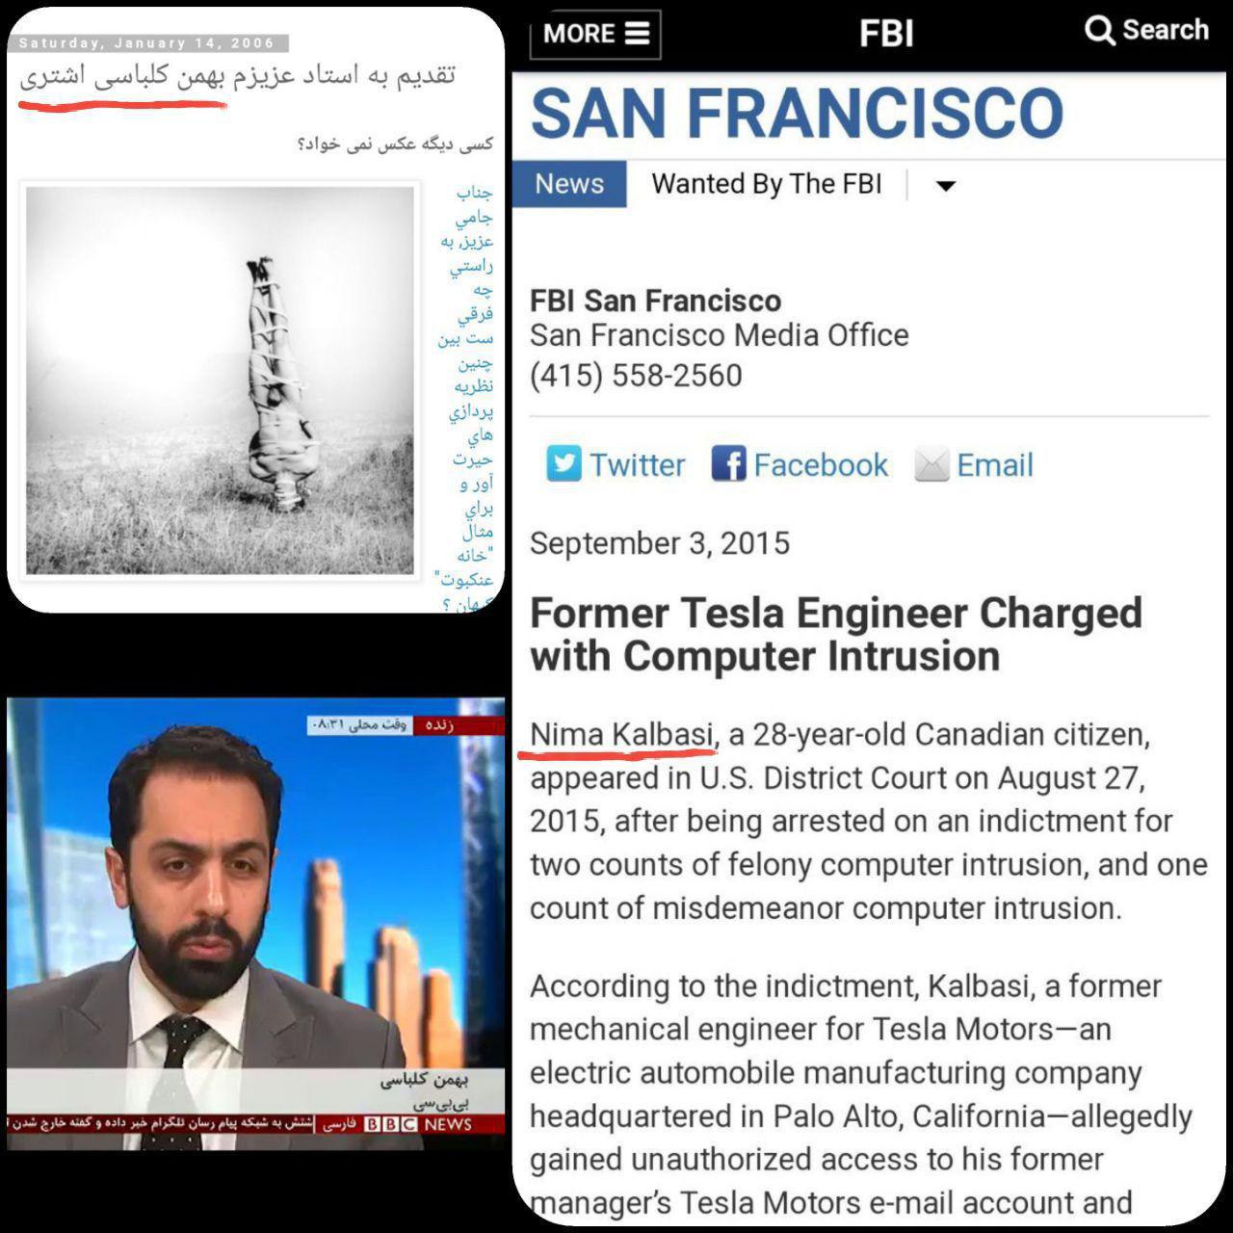
Task: Share via the Twitter link text
Action: [x=638, y=465]
